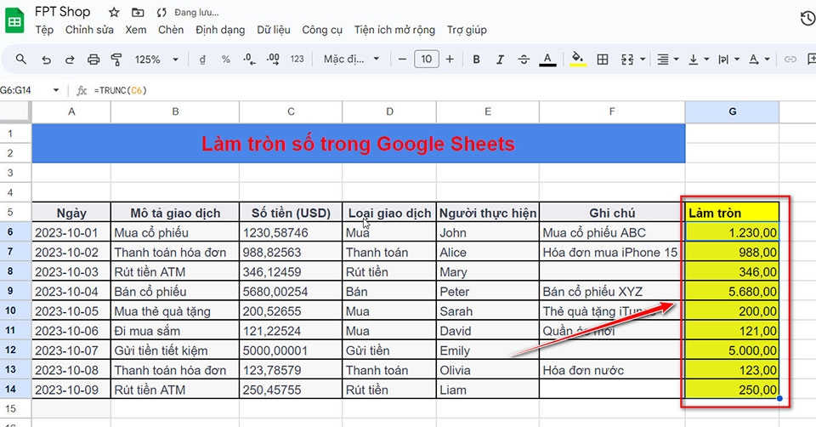Viewport: 816px width, 427px height.
Task: Open the borders tool
Action: [602, 60]
